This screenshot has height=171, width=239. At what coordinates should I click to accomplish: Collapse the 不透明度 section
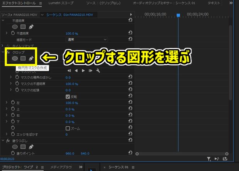click(x=3, y=20)
